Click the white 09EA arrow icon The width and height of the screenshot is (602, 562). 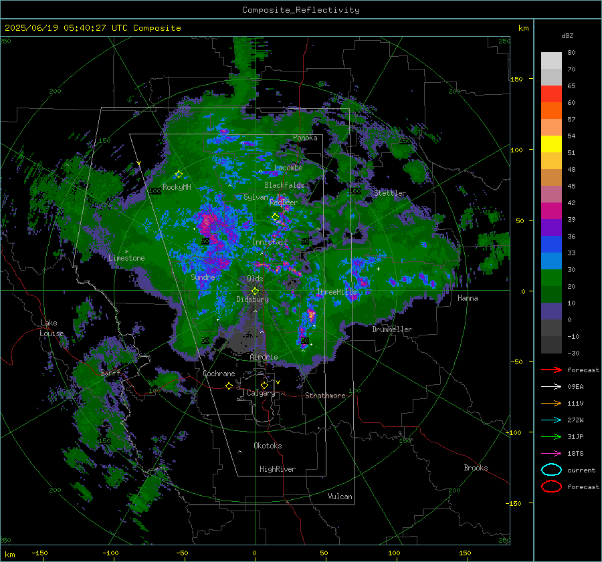click(551, 387)
